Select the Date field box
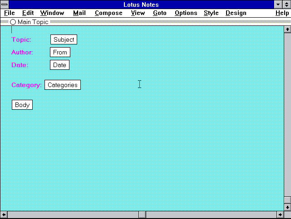The width and height of the screenshot is (291, 219). click(59, 65)
